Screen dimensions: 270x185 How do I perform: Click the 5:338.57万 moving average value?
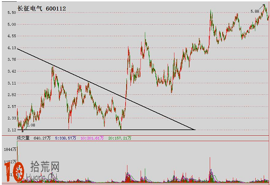point(65,138)
